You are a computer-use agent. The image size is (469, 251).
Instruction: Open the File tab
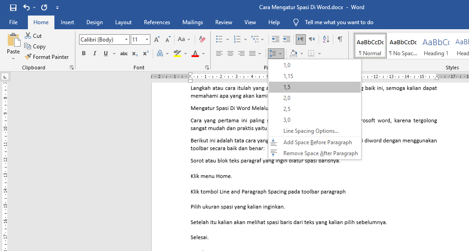[x=13, y=22]
